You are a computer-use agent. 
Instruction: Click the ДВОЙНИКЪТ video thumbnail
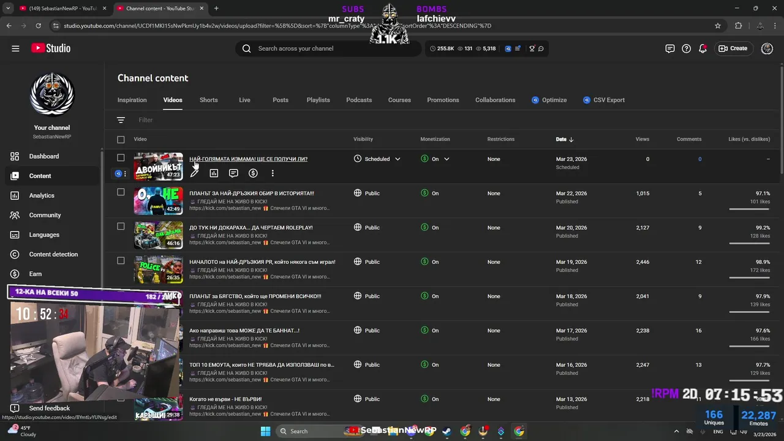(x=159, y=167)
